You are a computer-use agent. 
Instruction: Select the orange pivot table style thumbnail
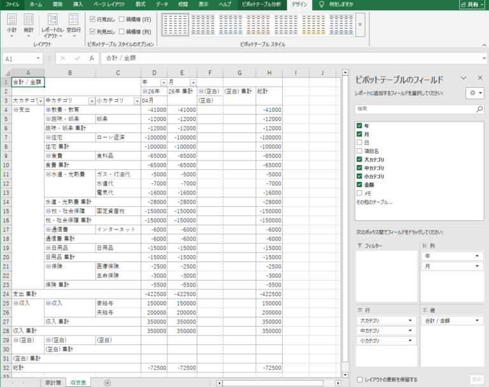point(259,24)
